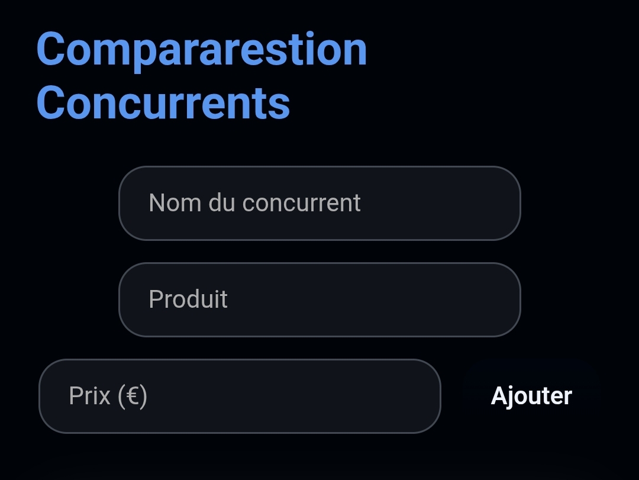Select the field below Nom du concurrent

point(319,299)
